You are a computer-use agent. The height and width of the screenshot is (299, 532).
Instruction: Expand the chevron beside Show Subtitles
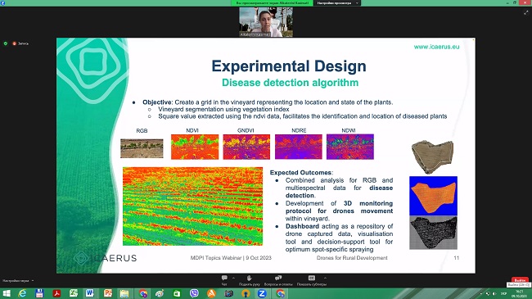325,278
